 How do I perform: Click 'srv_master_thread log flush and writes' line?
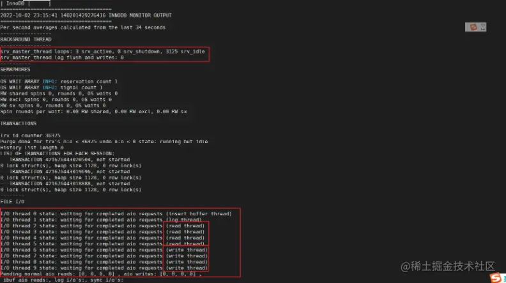(x=62, y=57)
